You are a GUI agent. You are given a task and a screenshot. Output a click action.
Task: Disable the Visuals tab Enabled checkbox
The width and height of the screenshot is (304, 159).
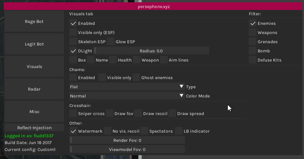[73, 23]
